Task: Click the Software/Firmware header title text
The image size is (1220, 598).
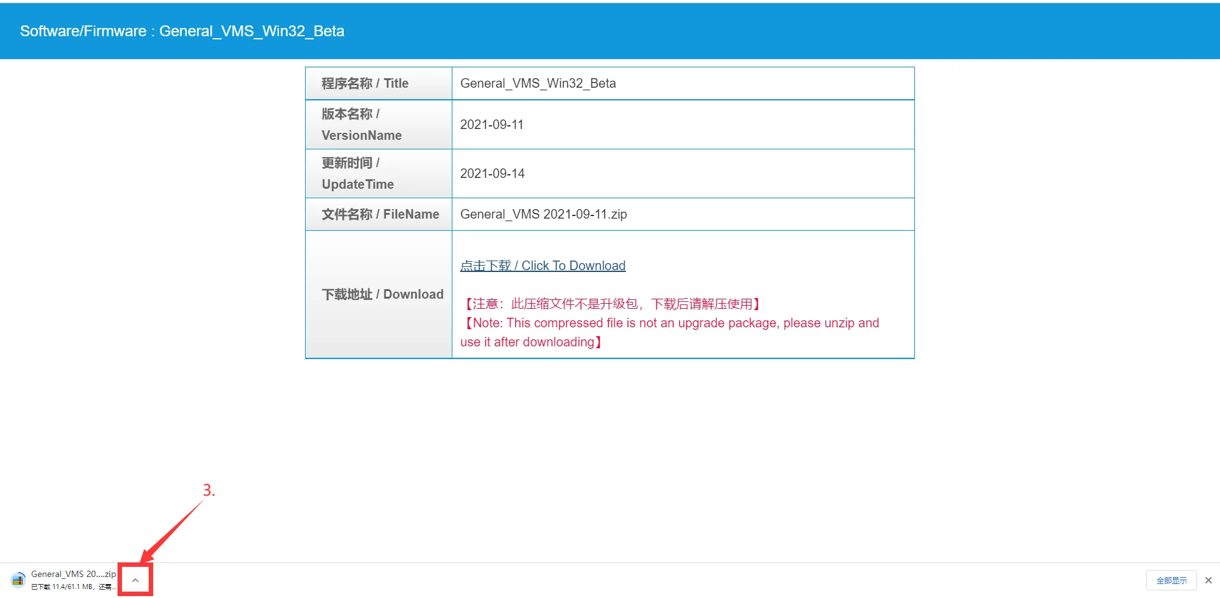Action: (182, 31)
